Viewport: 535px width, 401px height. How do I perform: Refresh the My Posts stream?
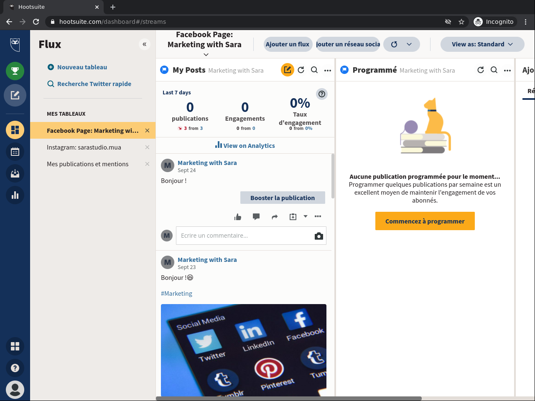301,70
